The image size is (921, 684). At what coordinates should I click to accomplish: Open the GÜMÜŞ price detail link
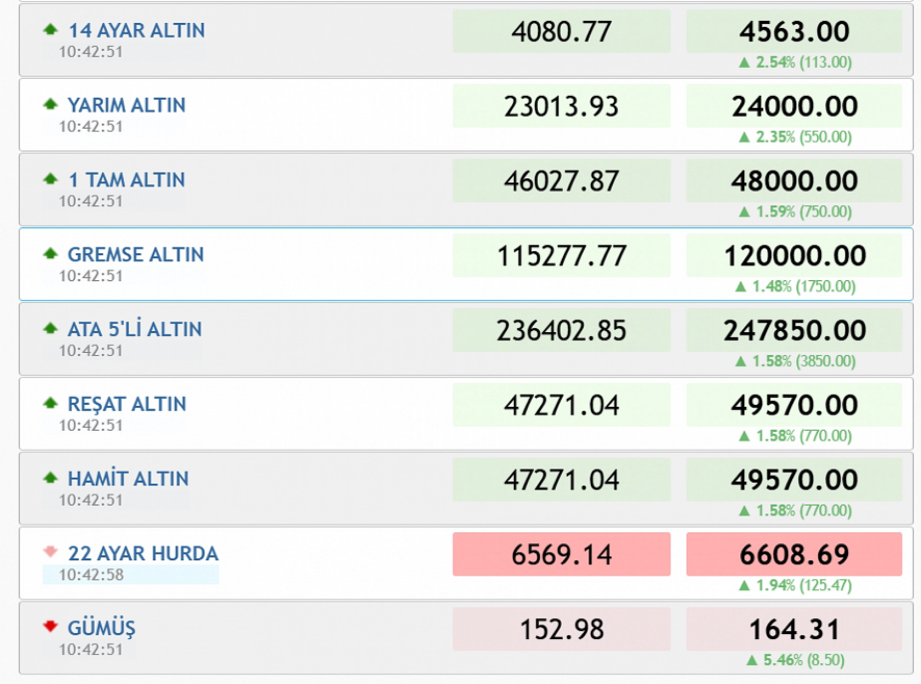(102, 628)
